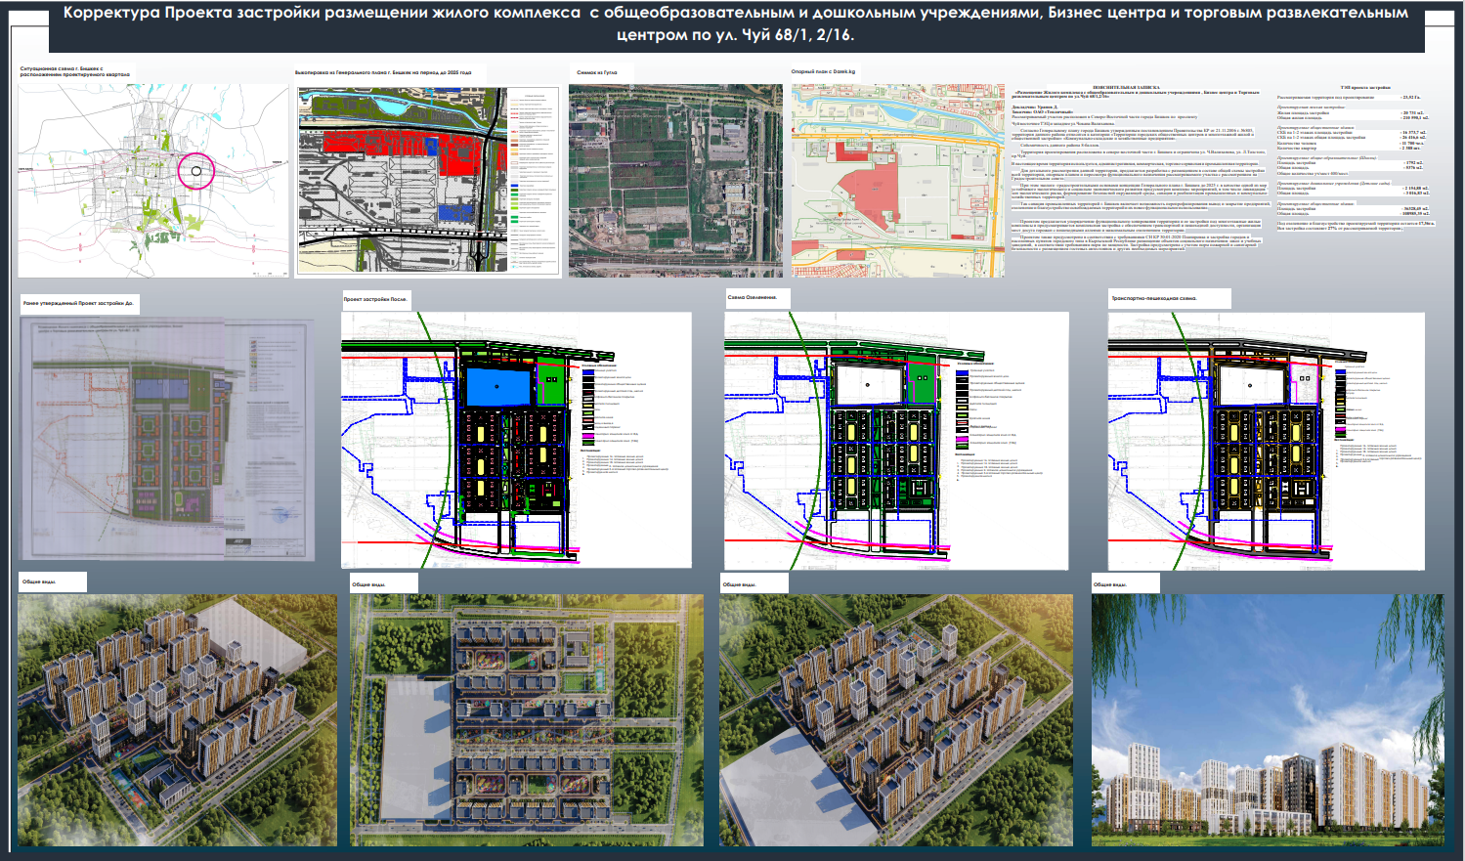Open the Google satellite snapshot image
The image size is (1465, 861).
(x=675, y=180)
